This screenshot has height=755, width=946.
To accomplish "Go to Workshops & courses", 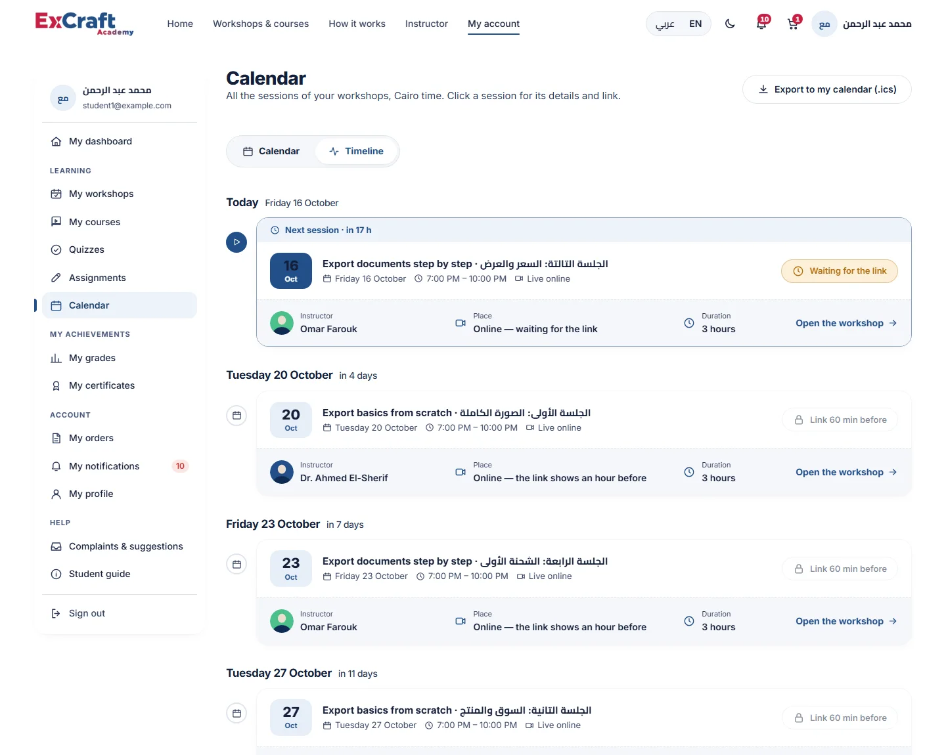I will click(x=261, y=24).
